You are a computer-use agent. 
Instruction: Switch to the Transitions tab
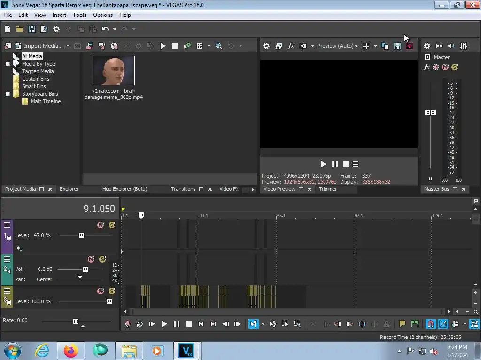[x=183, y=189]
